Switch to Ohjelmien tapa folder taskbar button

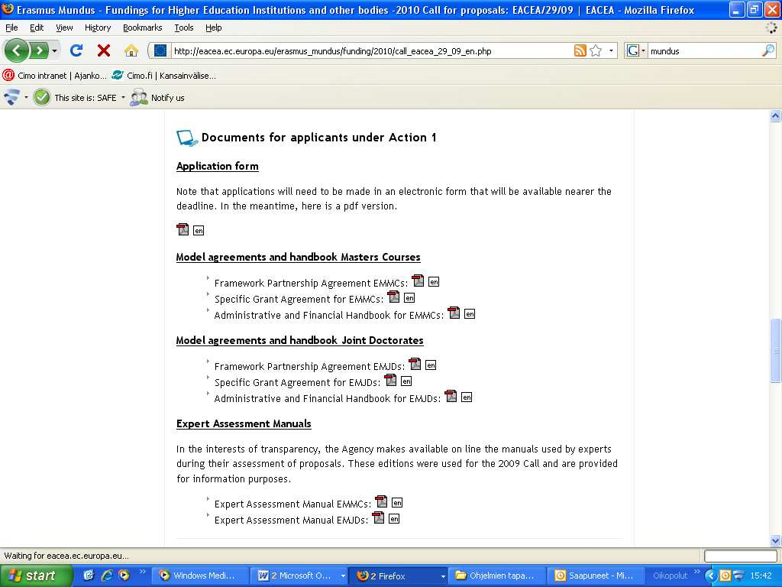pyautogui.click(x=496, y=576)
